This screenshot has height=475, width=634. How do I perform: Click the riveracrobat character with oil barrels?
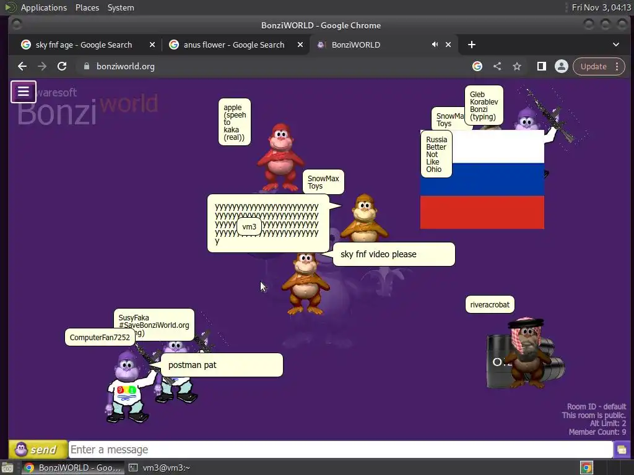[526, 353]
